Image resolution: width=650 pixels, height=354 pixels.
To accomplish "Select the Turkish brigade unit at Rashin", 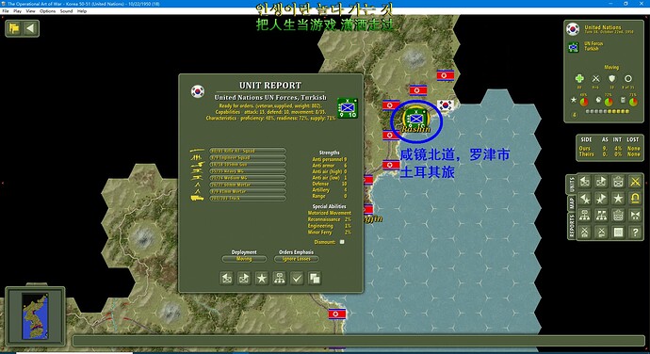I will coord(415,119).
